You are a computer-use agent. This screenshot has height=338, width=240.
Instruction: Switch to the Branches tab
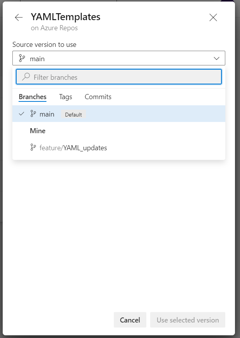33,97
